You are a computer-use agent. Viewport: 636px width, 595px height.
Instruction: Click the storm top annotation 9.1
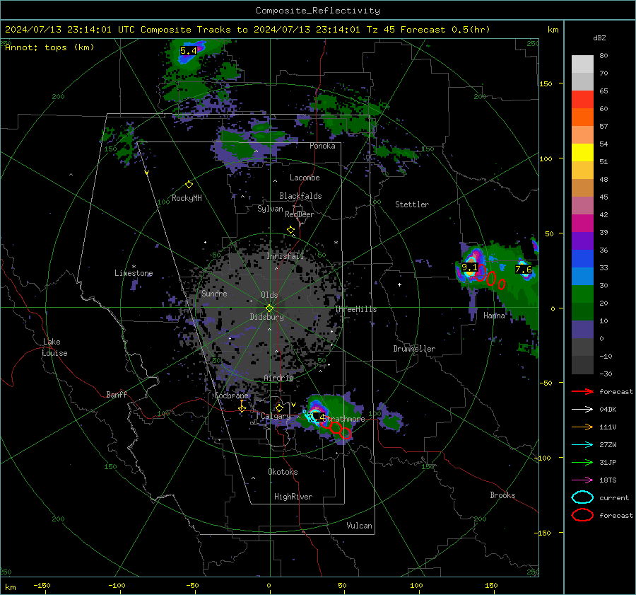[470, 267]
